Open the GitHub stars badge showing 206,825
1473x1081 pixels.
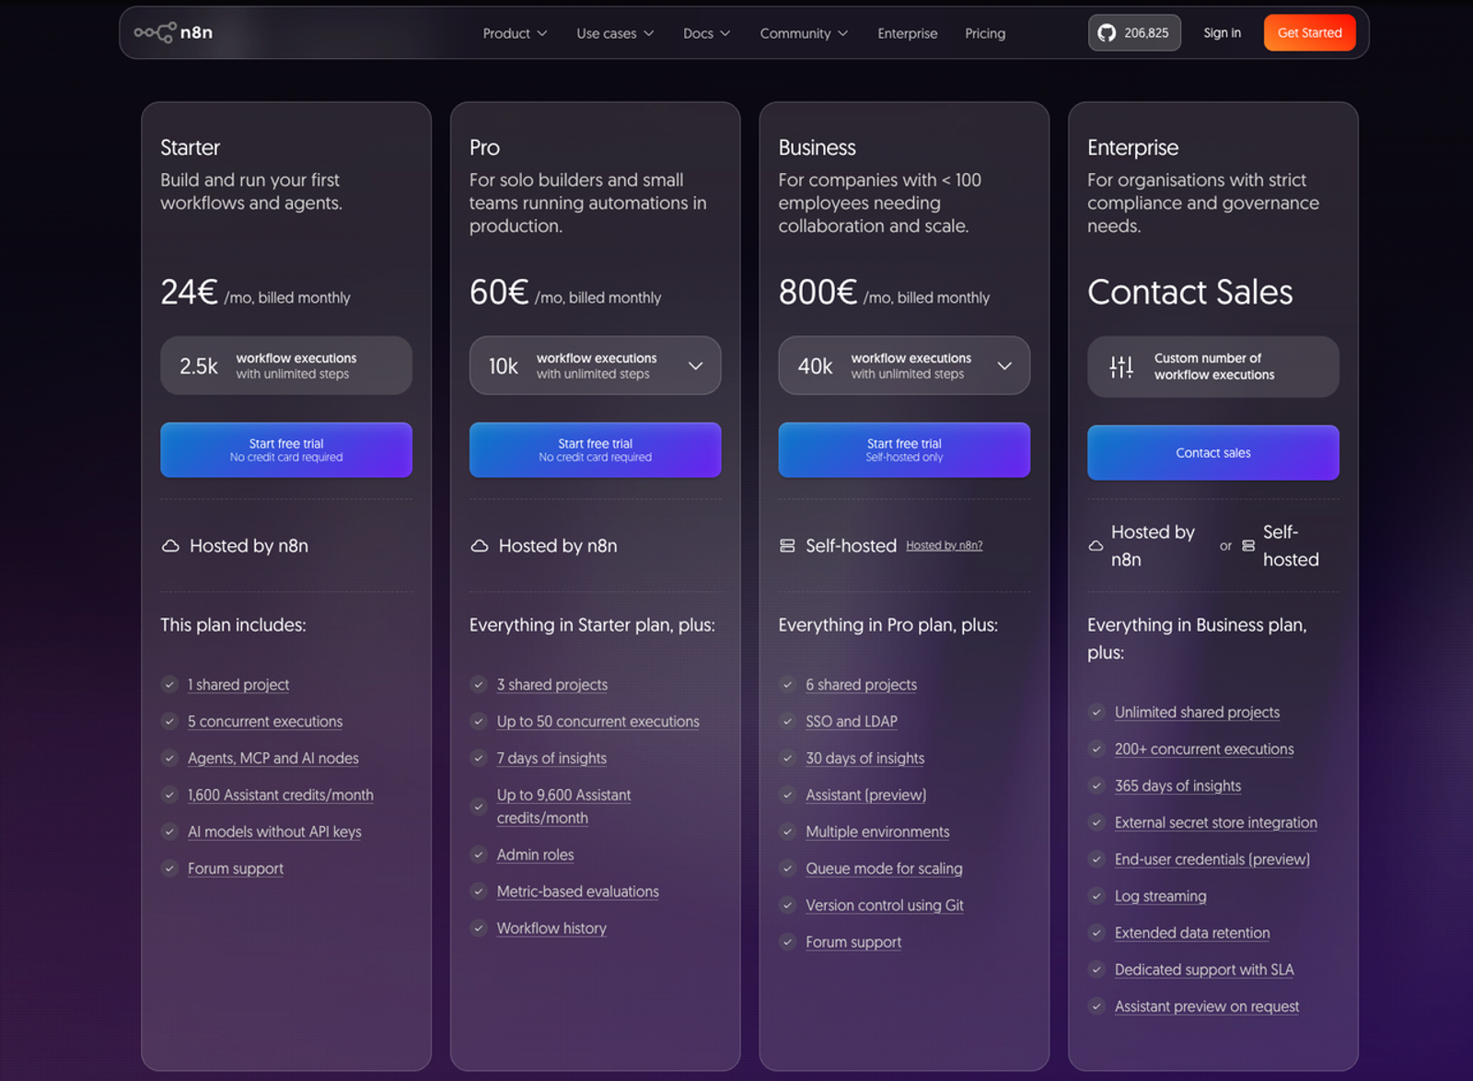(x=1134, y=33)
